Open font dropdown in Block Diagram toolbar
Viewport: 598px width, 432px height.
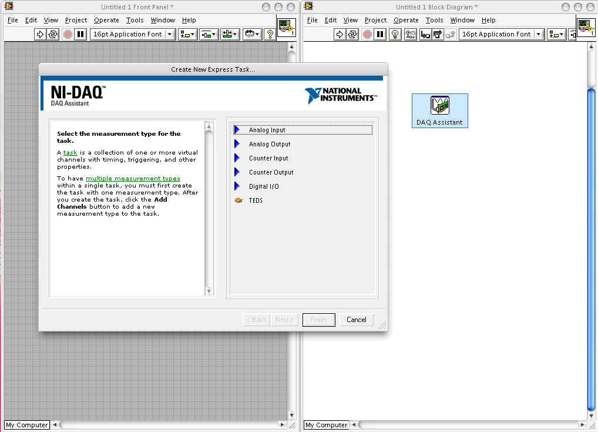click(539, 34)
